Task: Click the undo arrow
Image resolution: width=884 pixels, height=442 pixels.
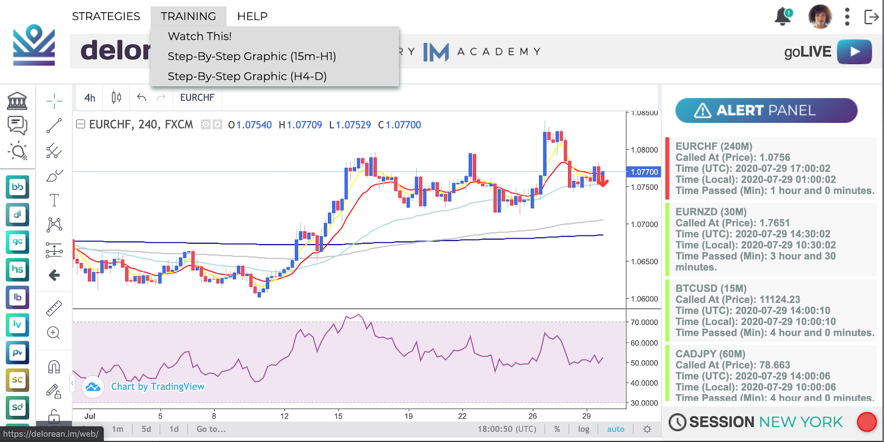Action: tap(142, 98)
